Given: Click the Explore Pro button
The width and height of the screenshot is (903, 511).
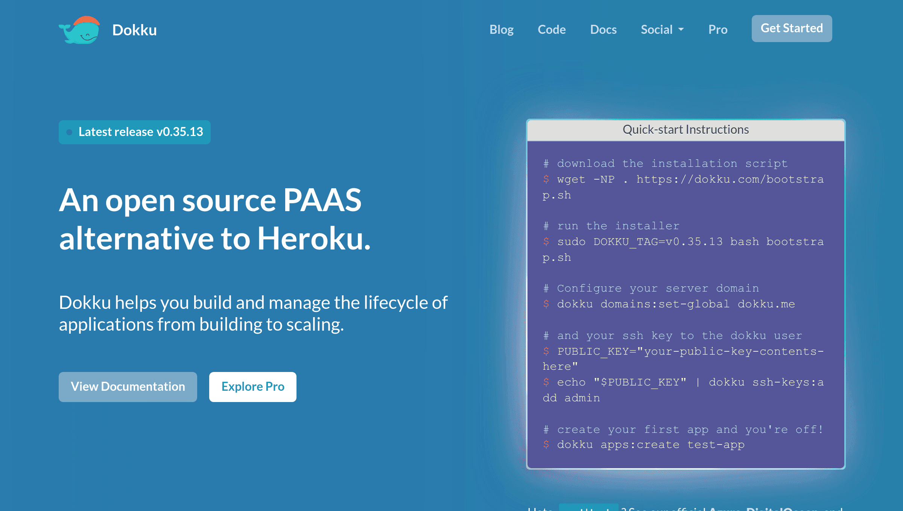Looking at the screenshot, I should 253,387.
